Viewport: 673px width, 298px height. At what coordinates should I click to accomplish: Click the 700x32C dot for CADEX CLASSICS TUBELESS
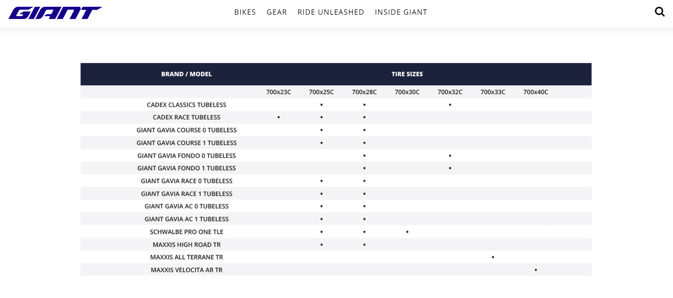coord(450,105)
